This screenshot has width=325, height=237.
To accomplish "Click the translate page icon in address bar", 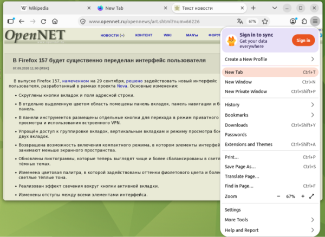I will point(240,21).
